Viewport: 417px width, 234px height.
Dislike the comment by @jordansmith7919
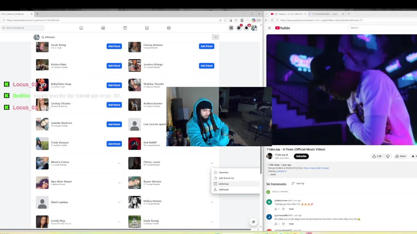point(283,224)
